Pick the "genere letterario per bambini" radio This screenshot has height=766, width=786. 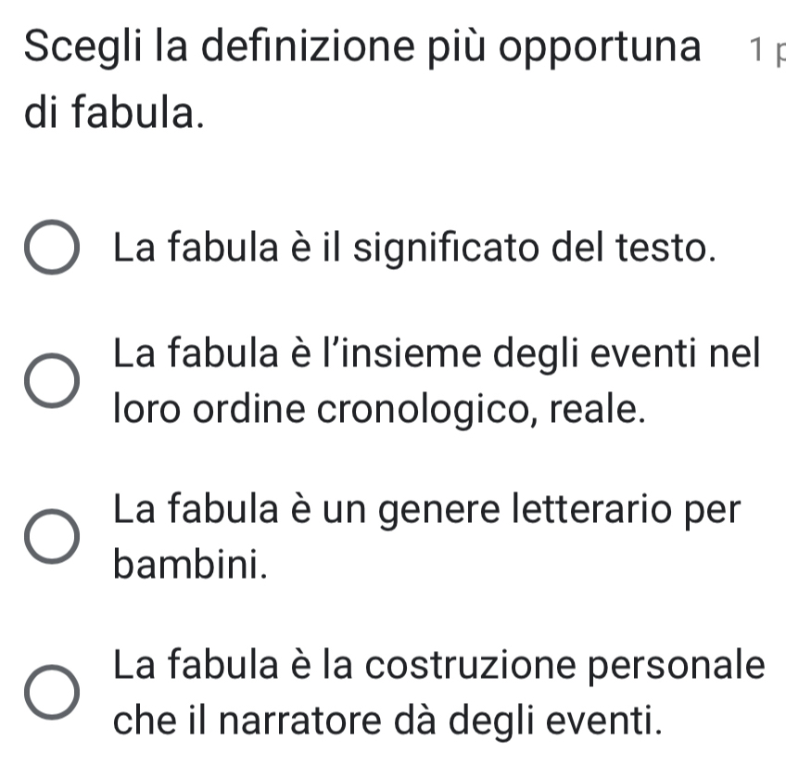click(52, 537)
